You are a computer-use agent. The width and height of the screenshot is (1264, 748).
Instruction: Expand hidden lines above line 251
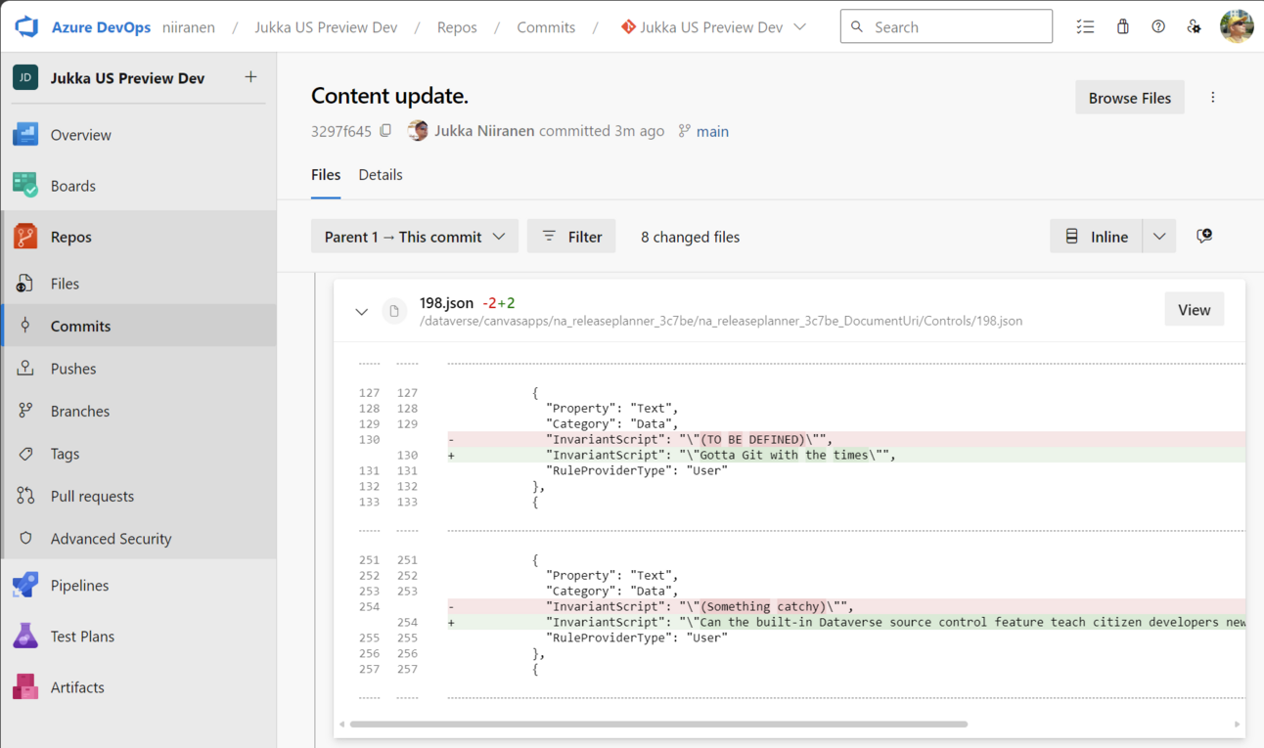tap(388, 531)
